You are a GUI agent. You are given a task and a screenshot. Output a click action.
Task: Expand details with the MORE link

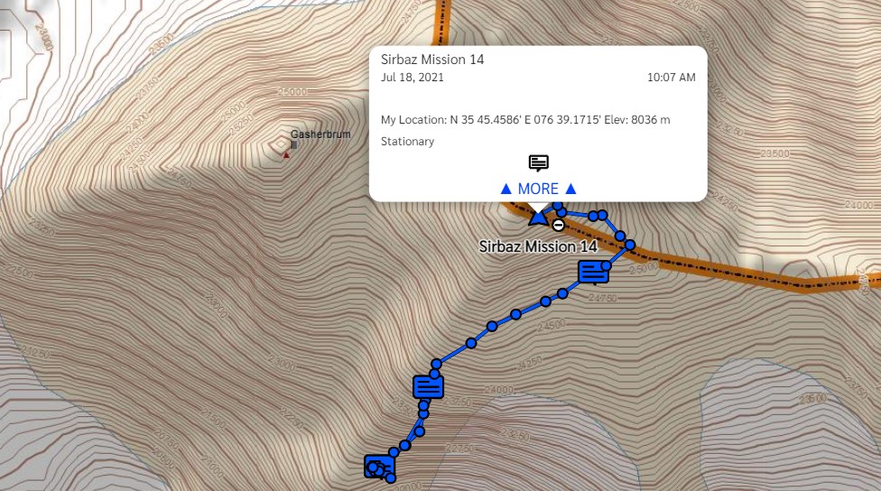[538, 189]
